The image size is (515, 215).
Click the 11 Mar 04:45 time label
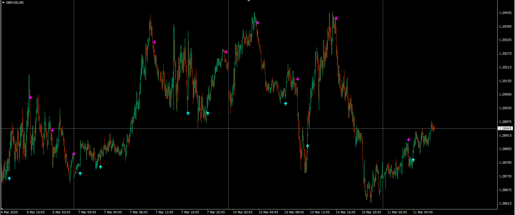pos(423,212)
